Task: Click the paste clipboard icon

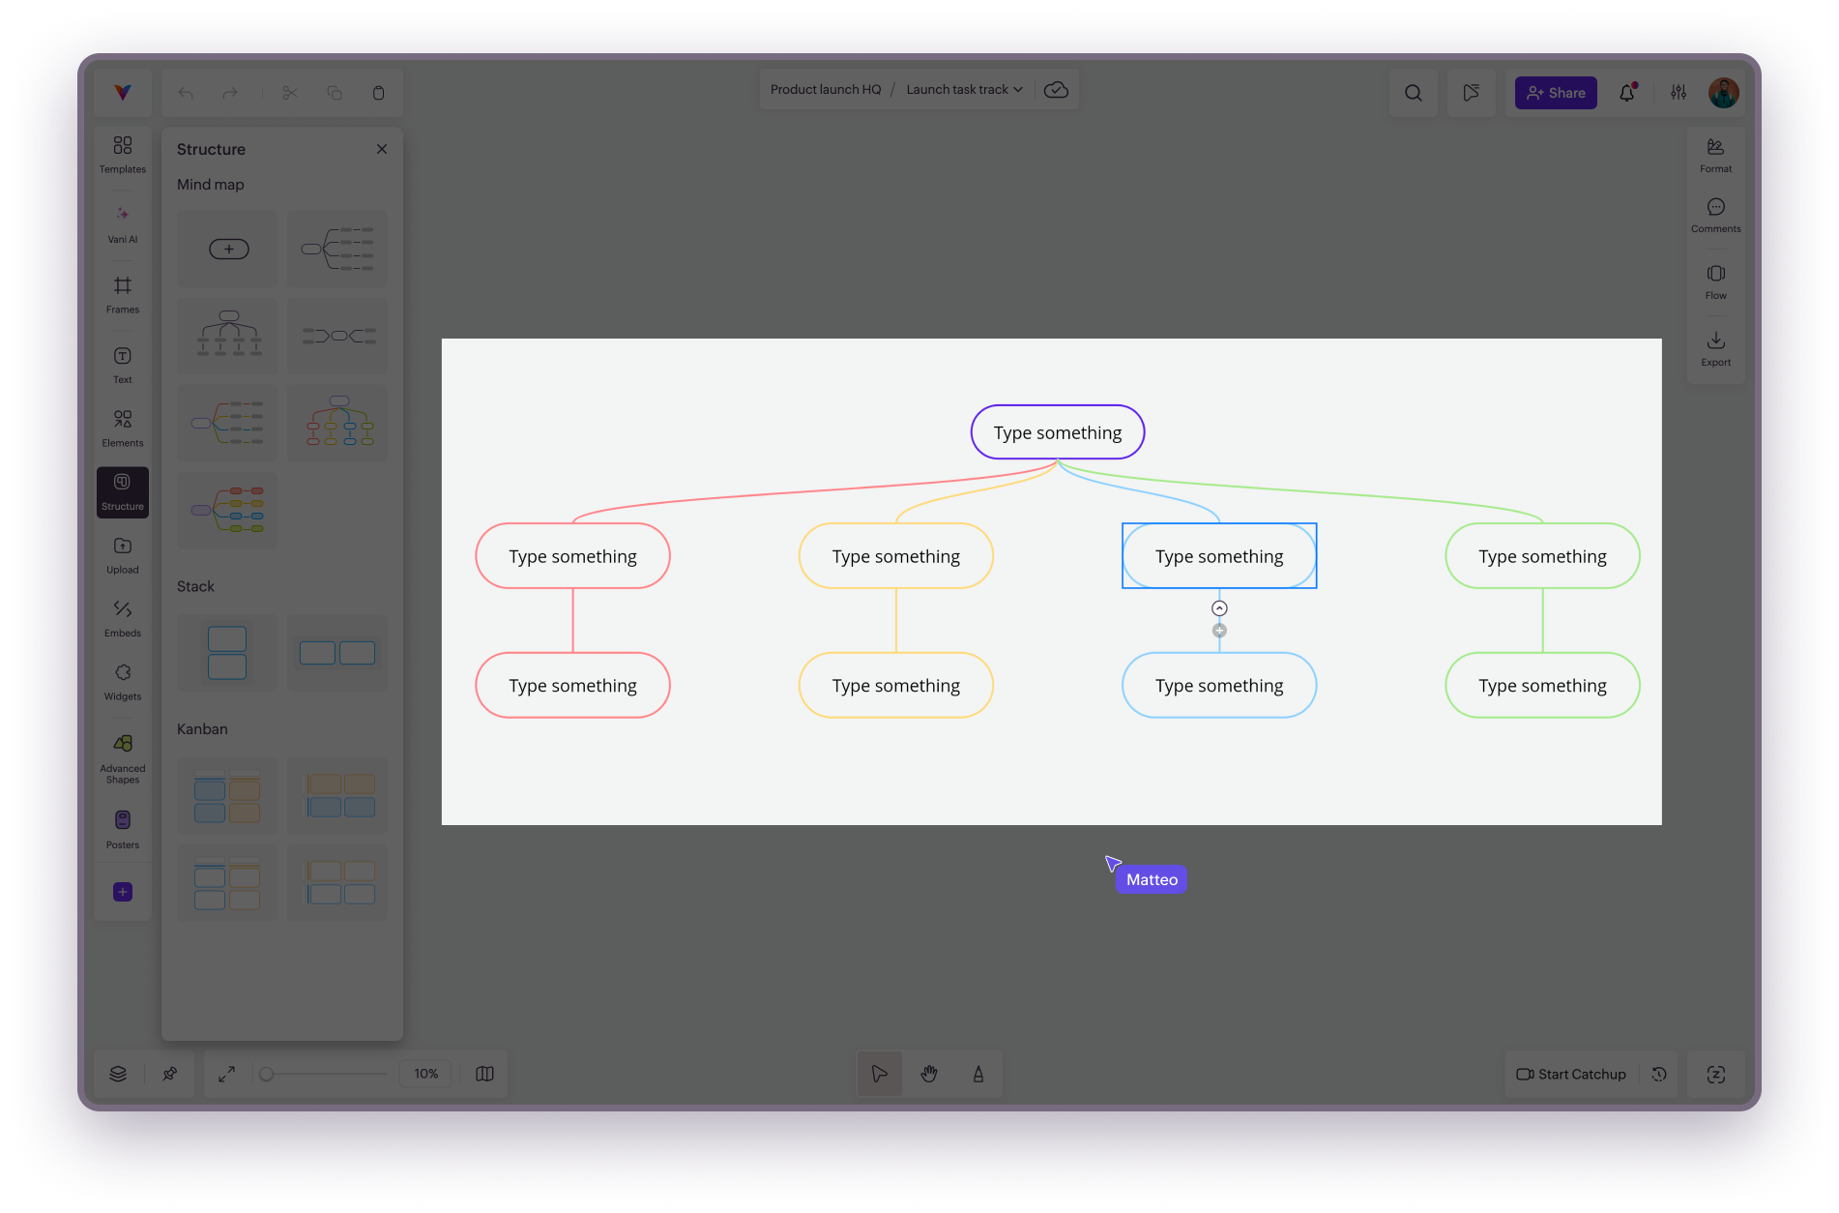Action: tap(378, 93)
